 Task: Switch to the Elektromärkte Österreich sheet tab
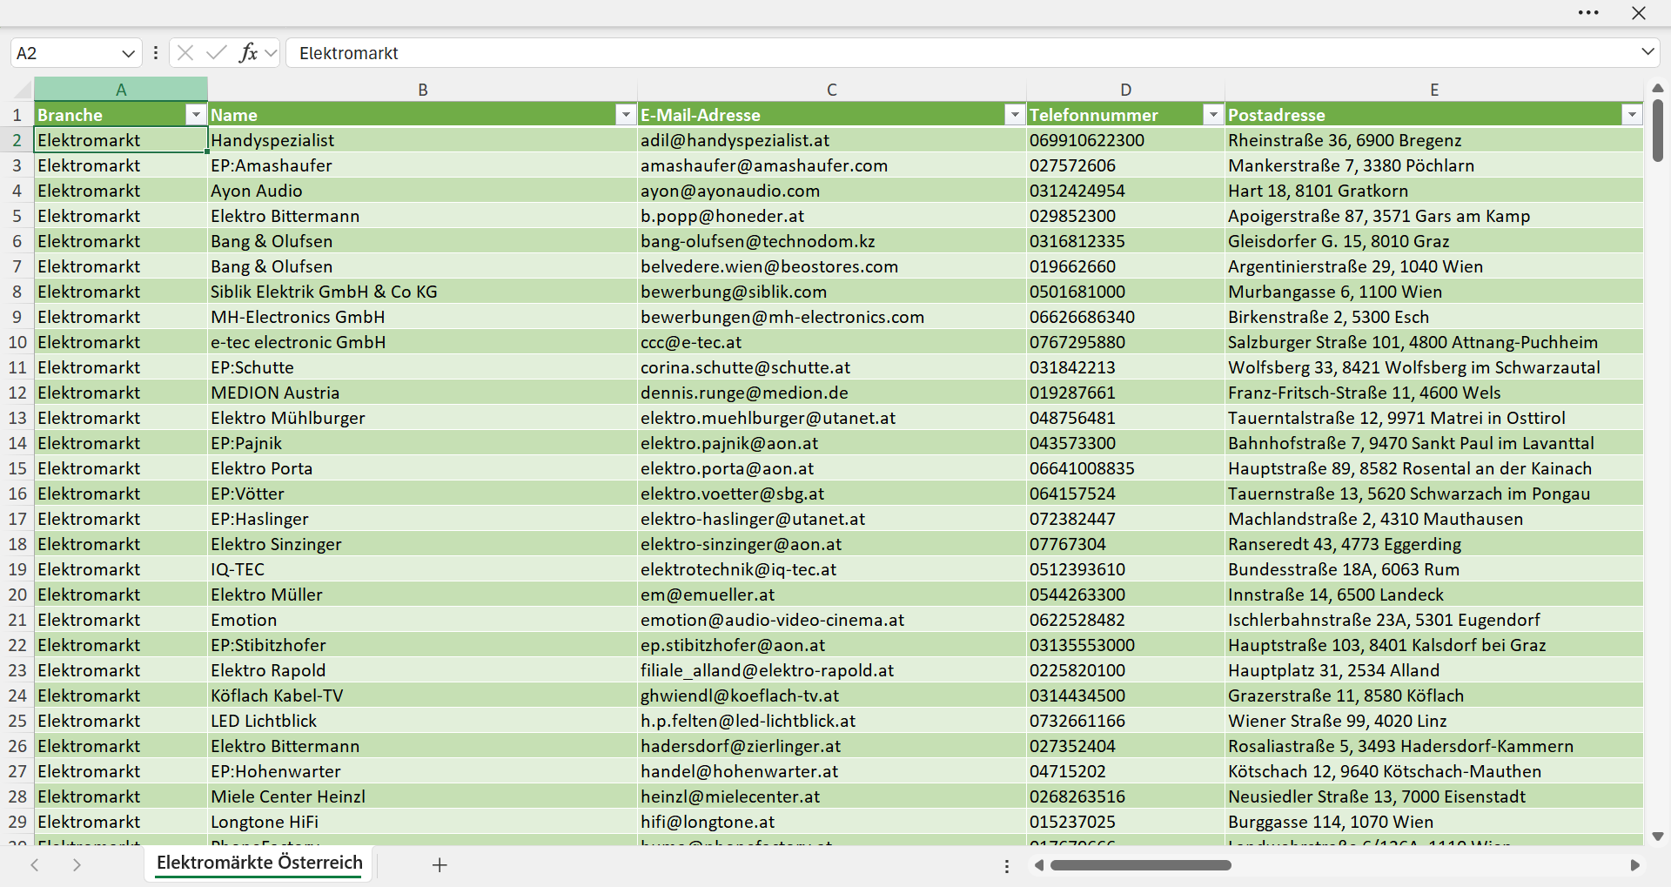tap(259, 863)
